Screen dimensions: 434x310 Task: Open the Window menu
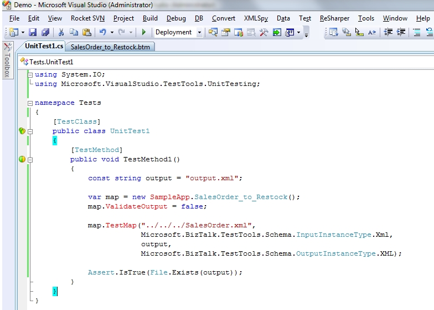pyautogui.click(x=395, y=18)
